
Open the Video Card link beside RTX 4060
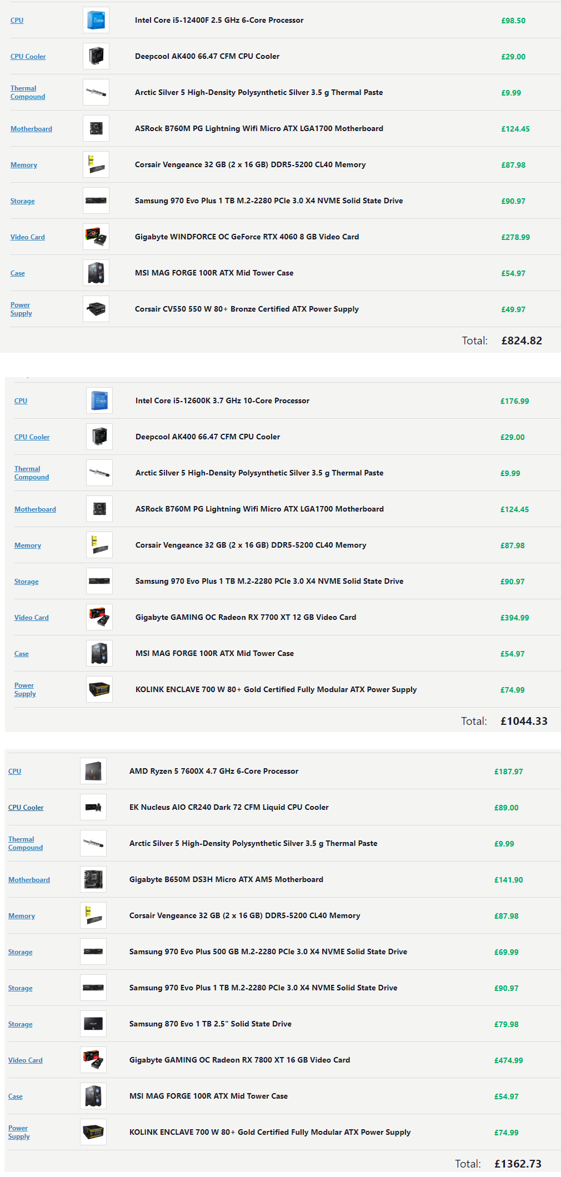point(27,237)
